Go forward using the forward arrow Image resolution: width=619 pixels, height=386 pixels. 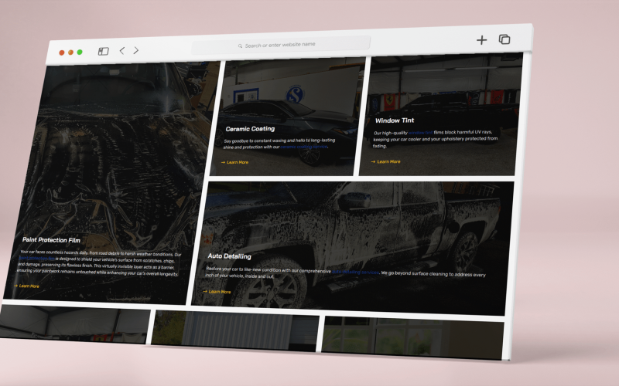click(136, 50)
